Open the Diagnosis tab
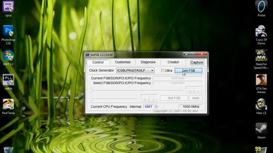This screenshot has width=273, height=153. [x=148, y=62]
